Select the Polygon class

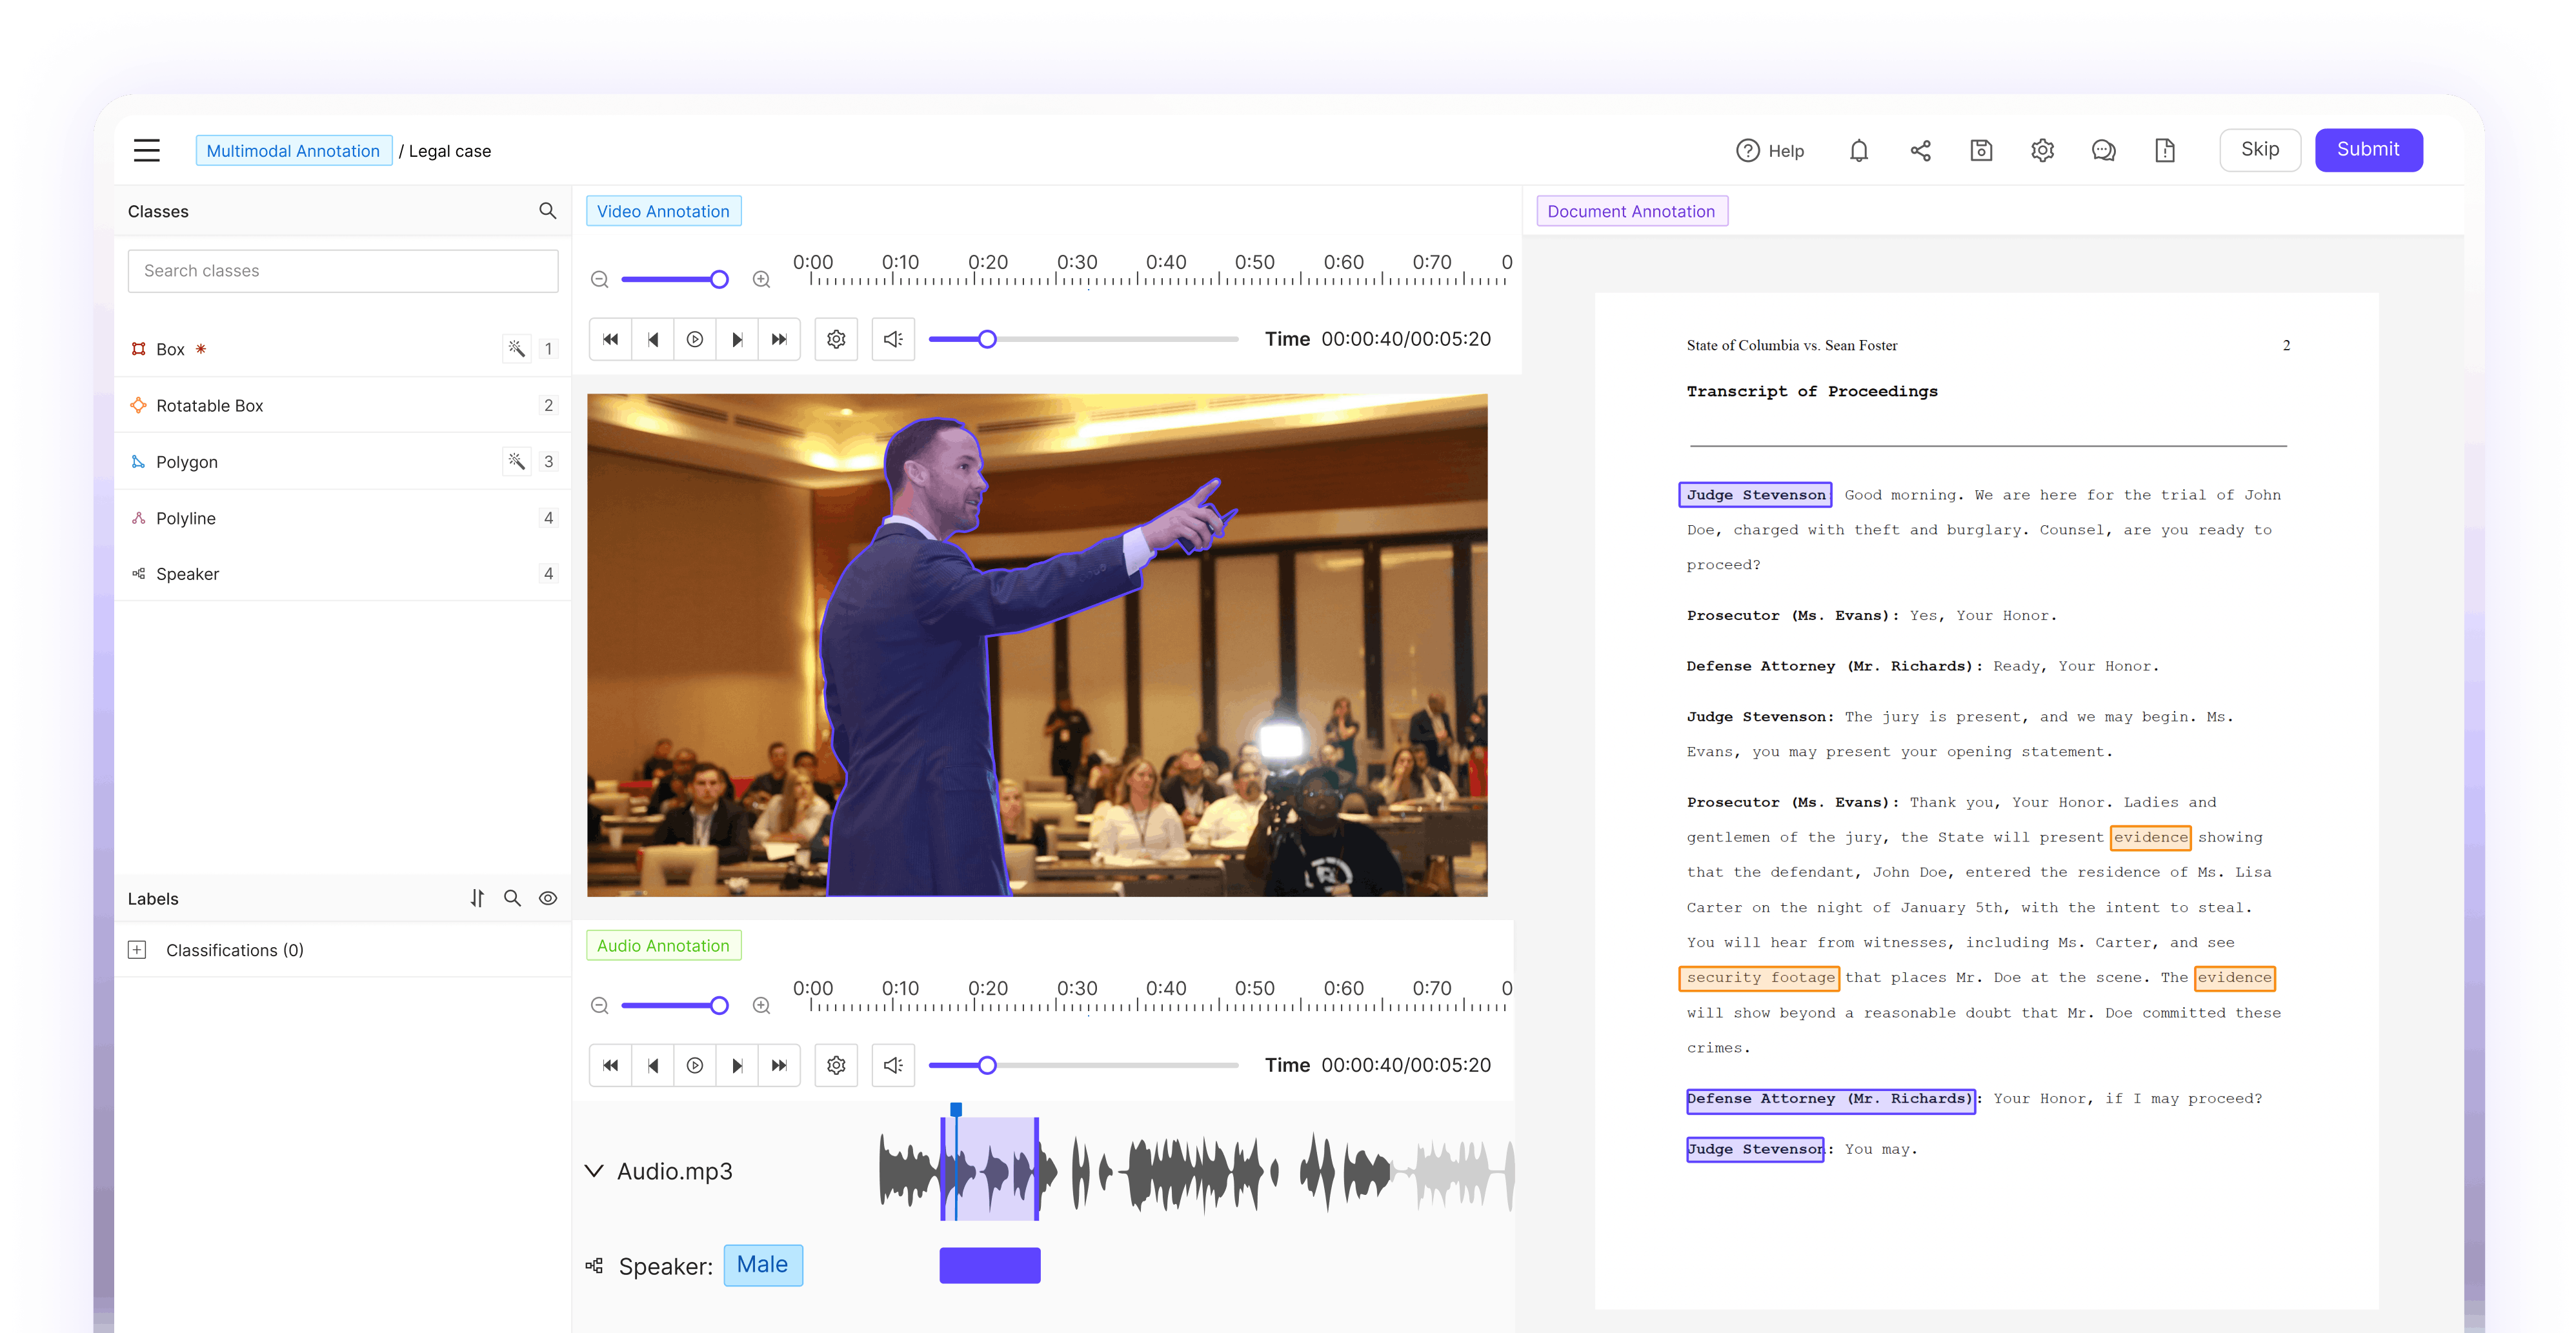click(x=187, y=462)
